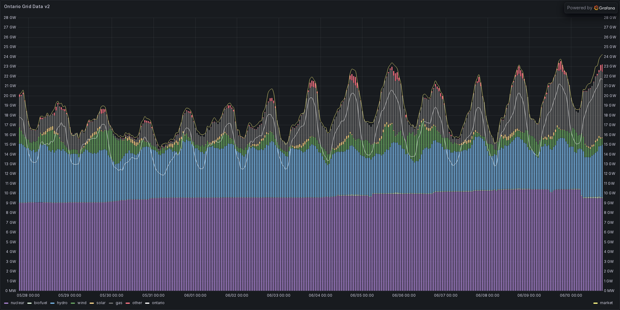Click the 06/05 00:00 time axis label
The height and width of the screenshot is (310, 620).
361,296
